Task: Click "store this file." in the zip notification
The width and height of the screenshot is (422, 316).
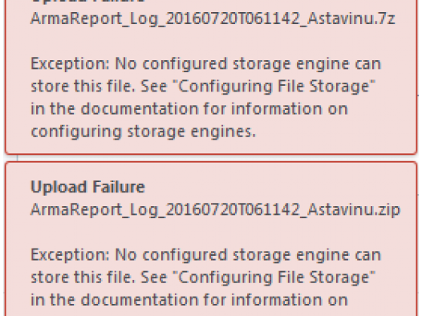Action: [x=83, y=278]
